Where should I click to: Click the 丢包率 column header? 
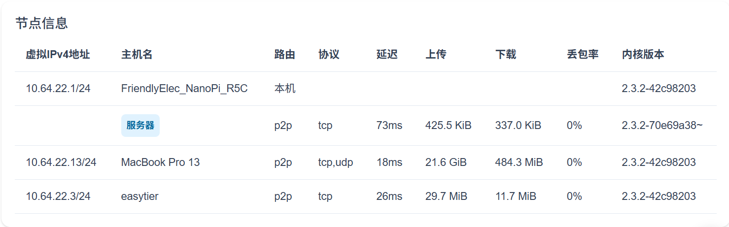[583, 54]
